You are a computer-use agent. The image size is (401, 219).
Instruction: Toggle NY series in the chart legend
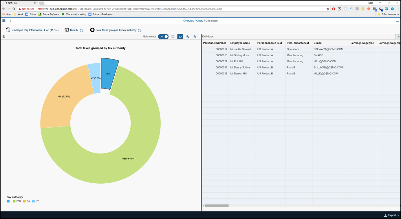[x=35, y=201]
